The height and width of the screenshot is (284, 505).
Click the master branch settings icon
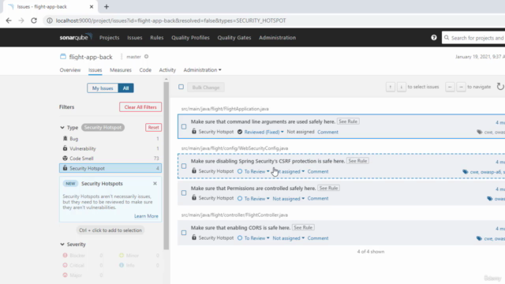tap(146, 57)
